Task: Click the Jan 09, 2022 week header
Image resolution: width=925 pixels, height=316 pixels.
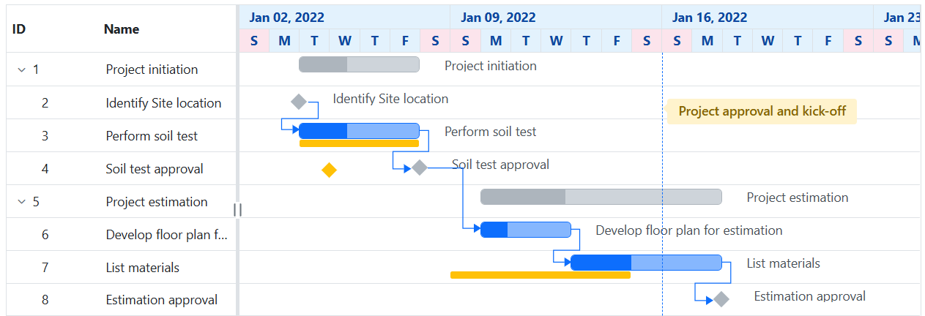Action: (x=556, y=18)
